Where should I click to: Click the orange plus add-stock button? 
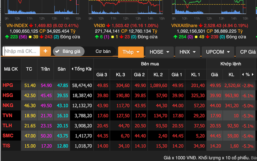click(x=45, y=51)
